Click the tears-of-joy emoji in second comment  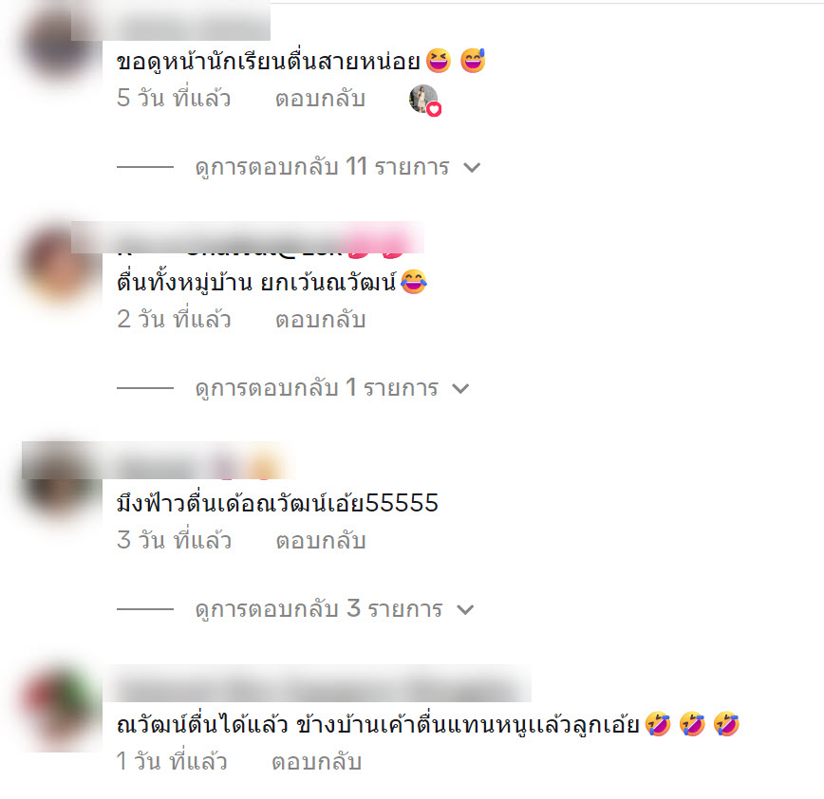point(414,282)
